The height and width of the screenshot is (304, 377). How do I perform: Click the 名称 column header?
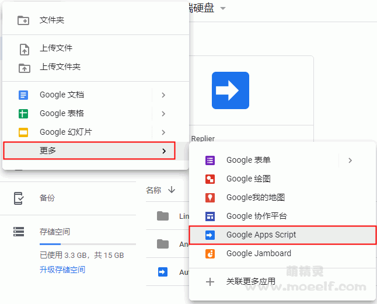click(x=153, y=190)
